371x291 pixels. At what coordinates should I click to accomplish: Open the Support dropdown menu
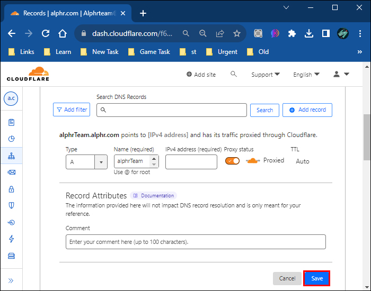click(x=266, y=75)
